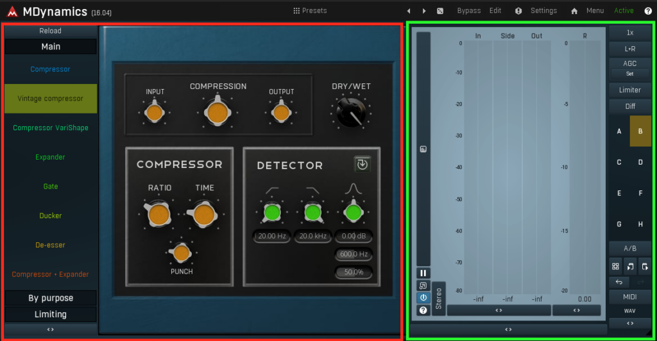The image size is (657, 341).
Task: Click the meter settings icon on left strip
Action: tap(423, 149)
